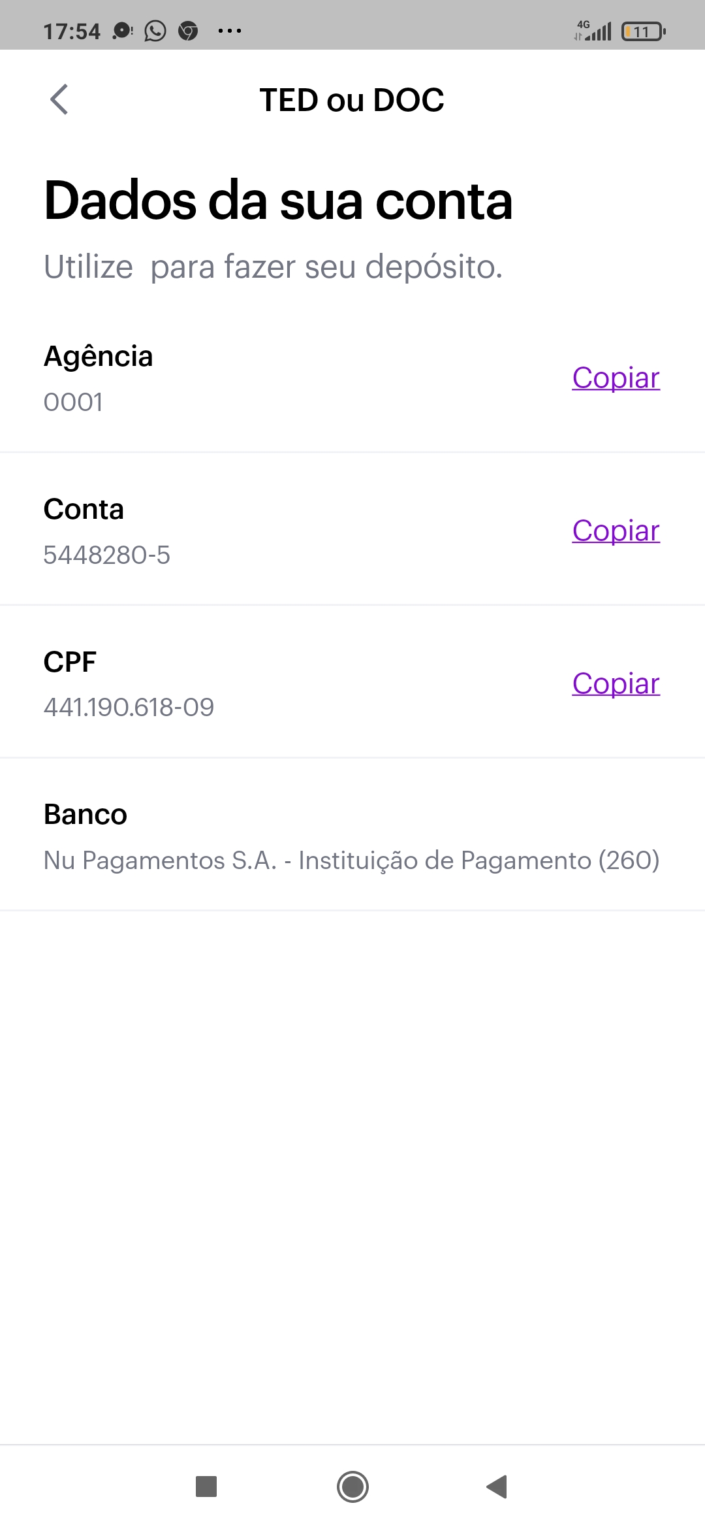Copy the Agência number
Screen dimensions: 705x1529
coord(616,378)
